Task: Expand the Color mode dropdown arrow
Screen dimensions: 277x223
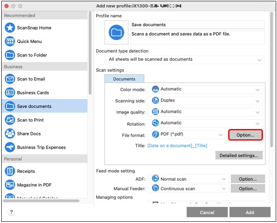Action: click(257, 90)
